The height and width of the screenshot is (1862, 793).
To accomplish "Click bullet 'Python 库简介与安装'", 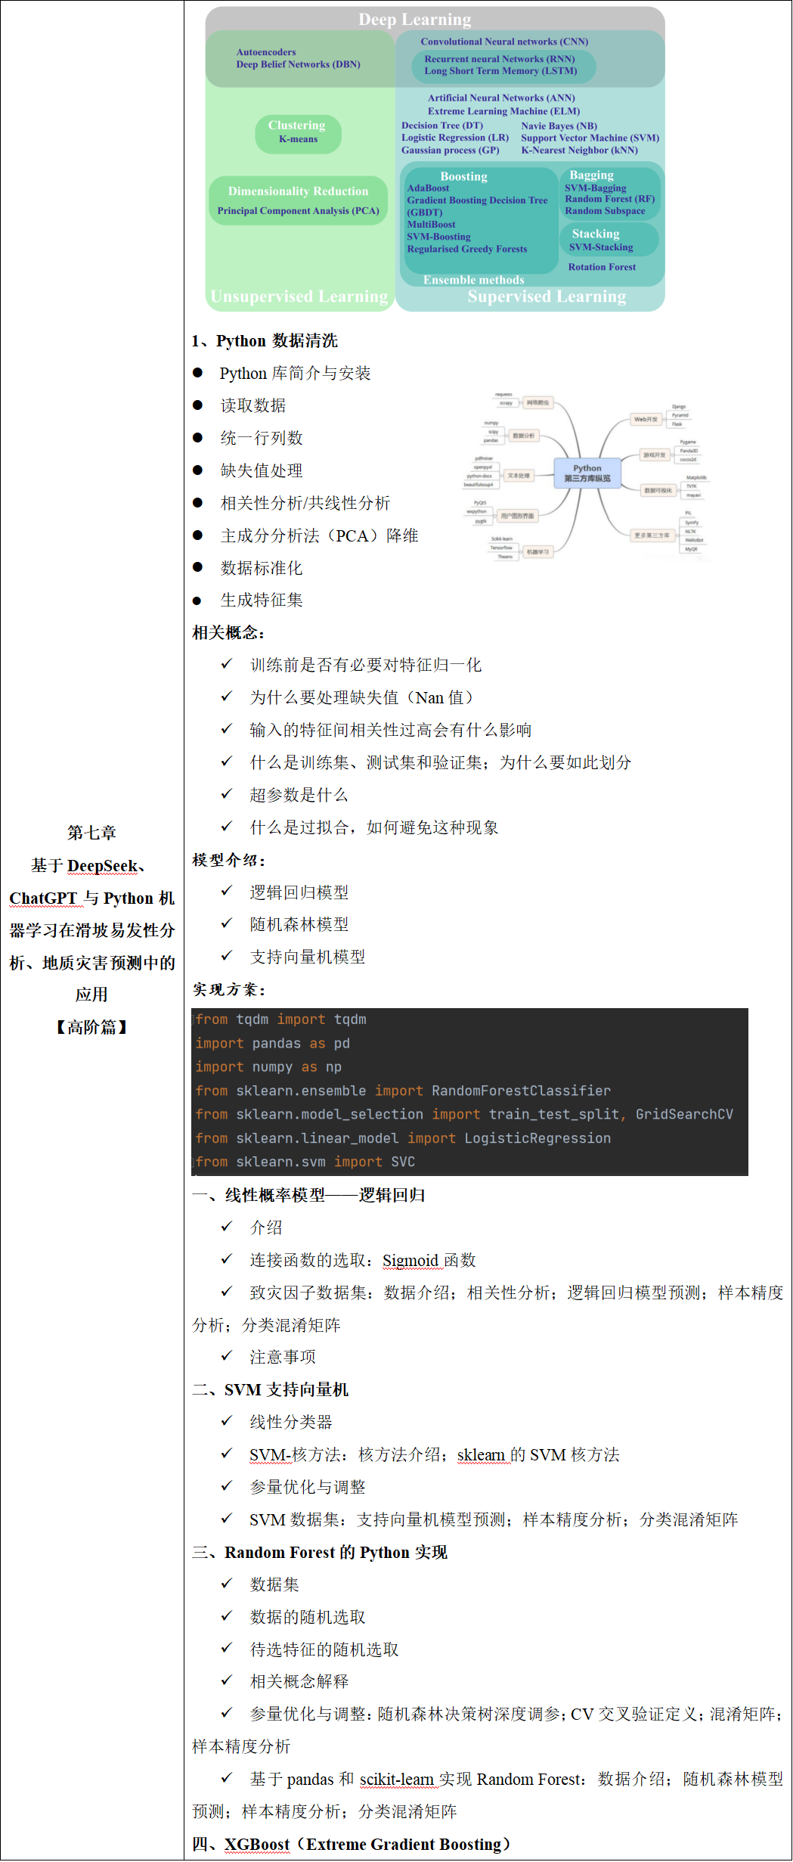I will (295, 373).
